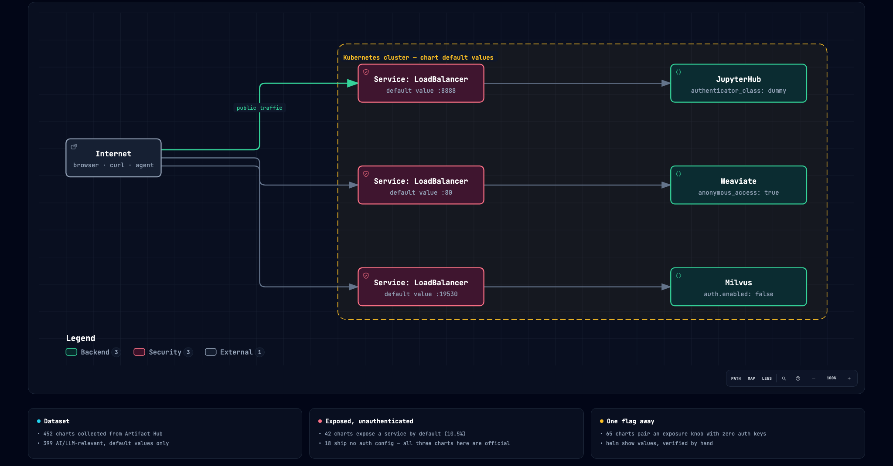The height and width of the screenshot is (466, 893).
Task: Select the LoadBalancer node with default value :19530
Action: (x=421, y=287)
